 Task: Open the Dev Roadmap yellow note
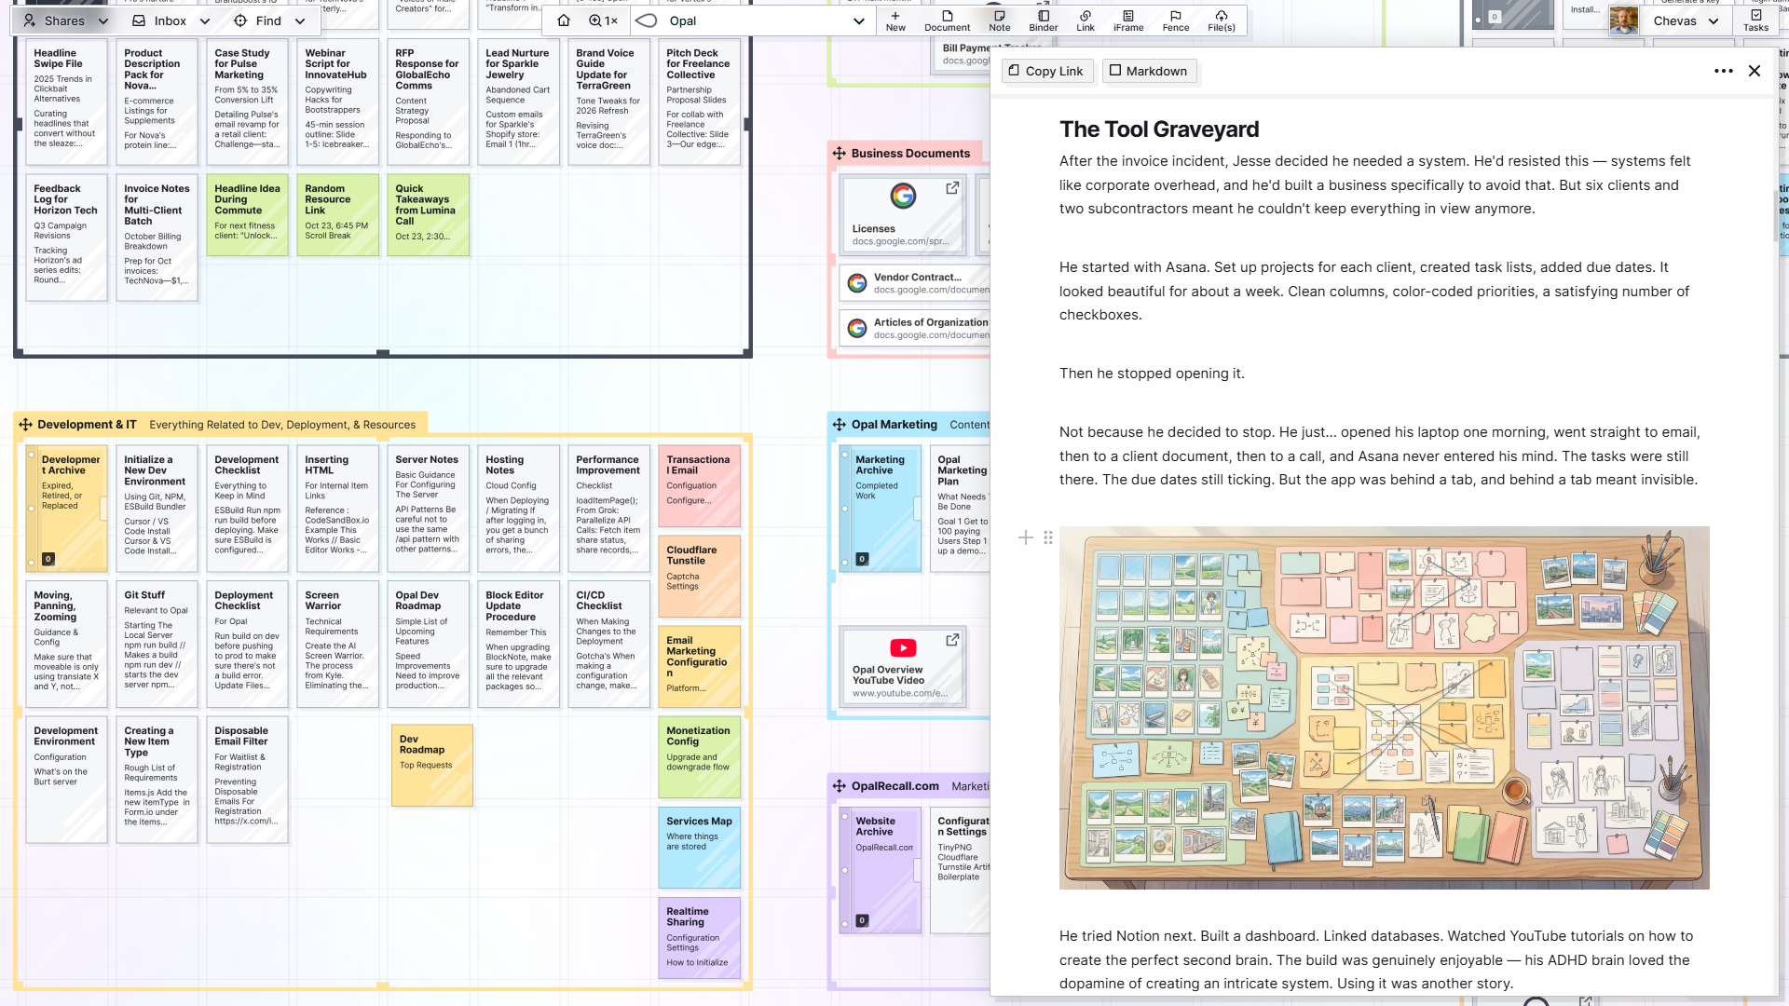point(432,765)
